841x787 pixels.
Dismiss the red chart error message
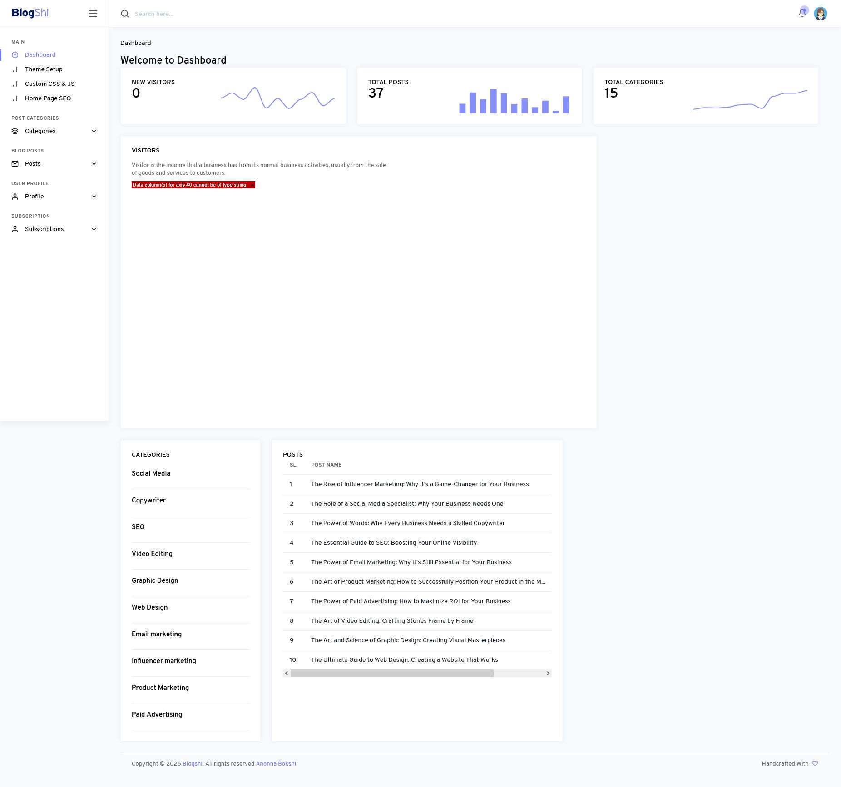click(x=252, y=185)
